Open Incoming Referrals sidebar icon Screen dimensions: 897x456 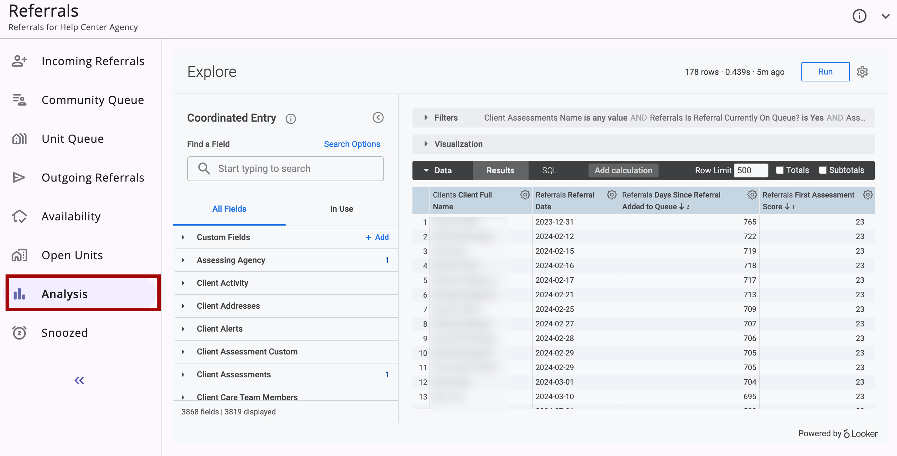[x=19, y=61]
